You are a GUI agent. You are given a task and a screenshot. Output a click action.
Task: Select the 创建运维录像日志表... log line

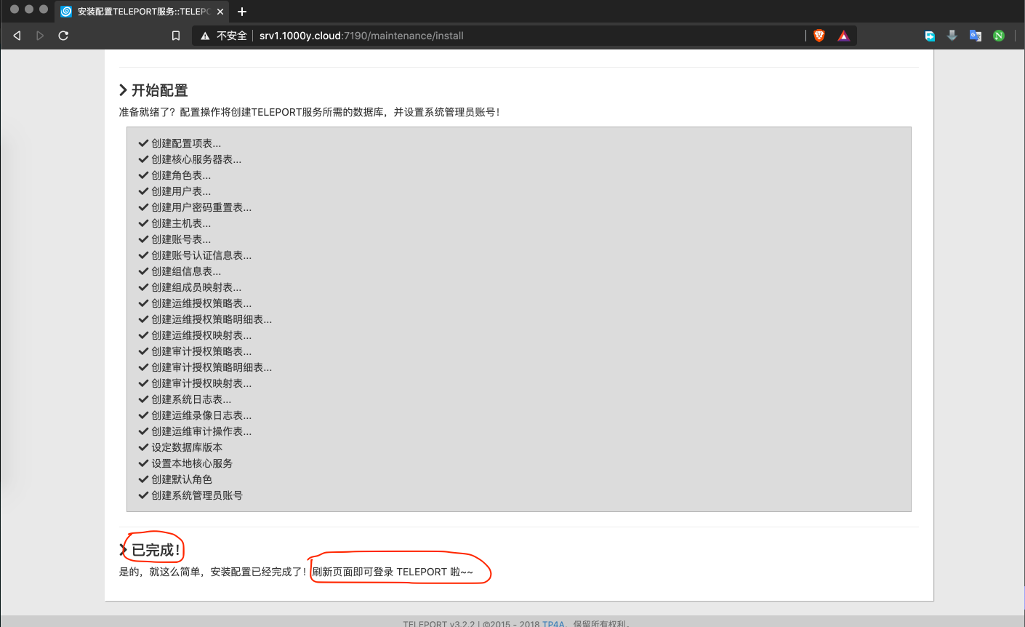[x=195, y=415]
